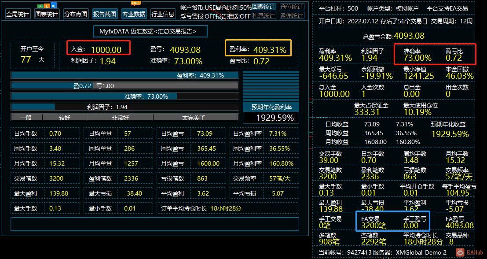Image resolution: width=487 pixels, height=259 pixels.
Task: Switch to the 行业信息 tab
Action: point(163,14)
